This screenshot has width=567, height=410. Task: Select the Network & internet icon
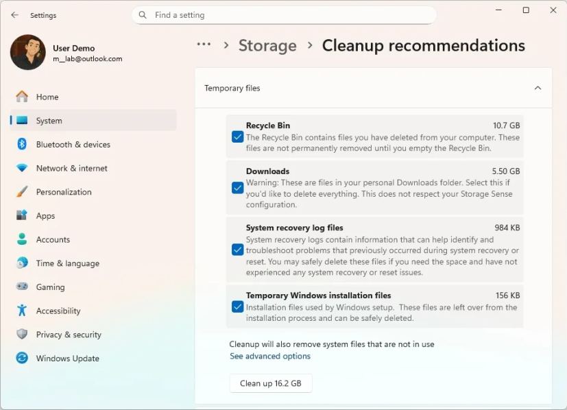coord(22,168)
